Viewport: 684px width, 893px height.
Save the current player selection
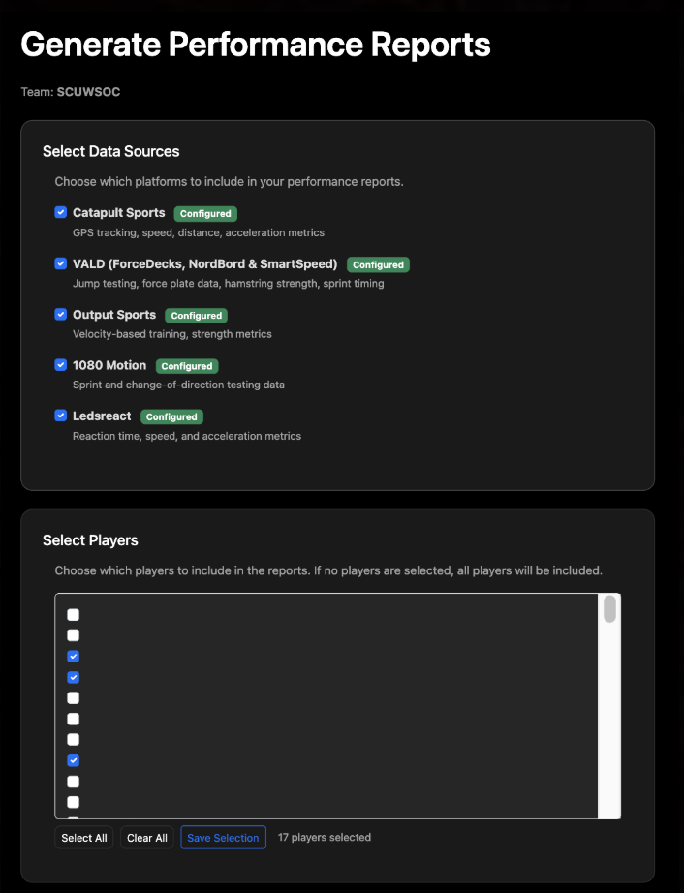[223, 838]
